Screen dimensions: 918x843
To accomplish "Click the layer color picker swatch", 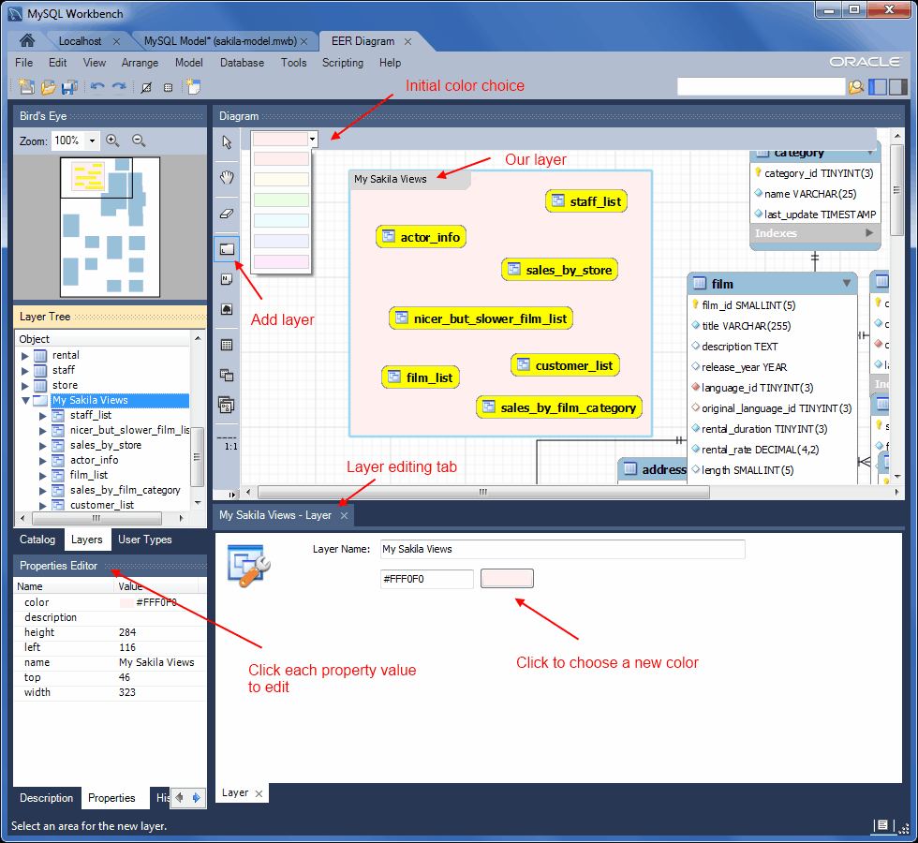I will tap(507, 579).
